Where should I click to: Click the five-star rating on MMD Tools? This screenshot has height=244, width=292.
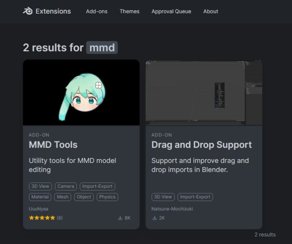point(42,218)
